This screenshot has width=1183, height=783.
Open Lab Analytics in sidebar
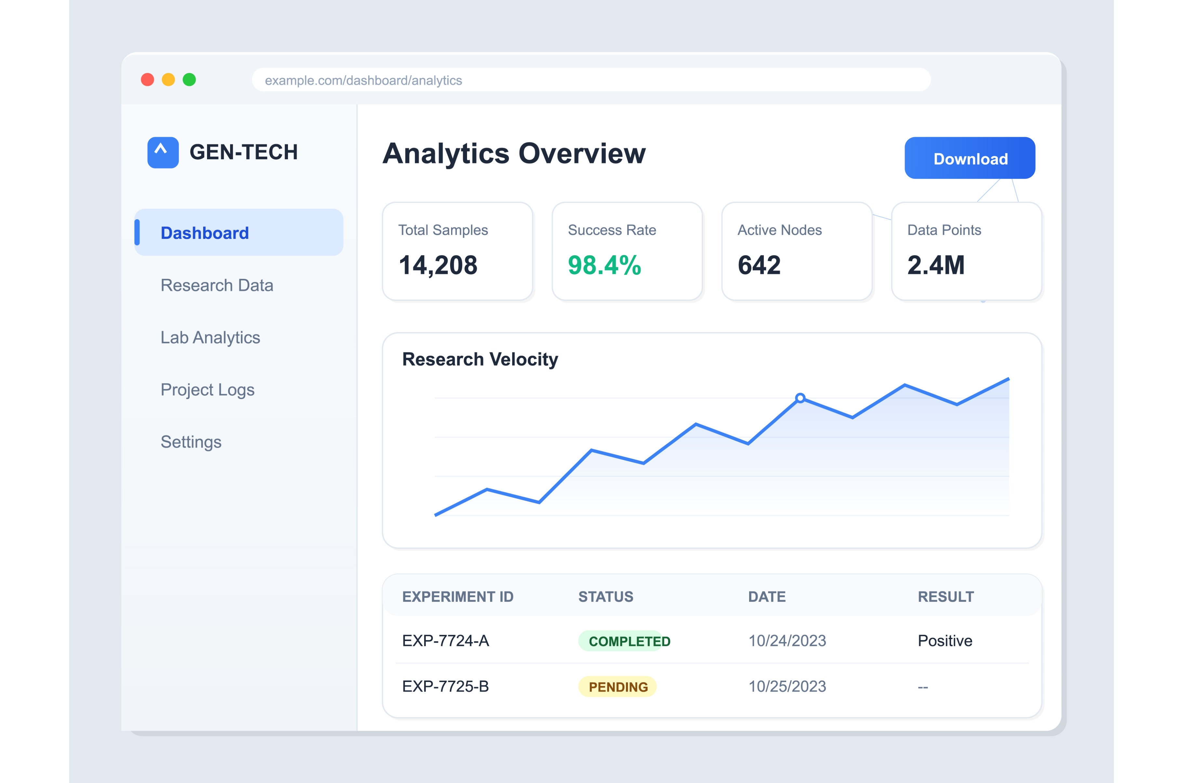click(x=210, y=338)
